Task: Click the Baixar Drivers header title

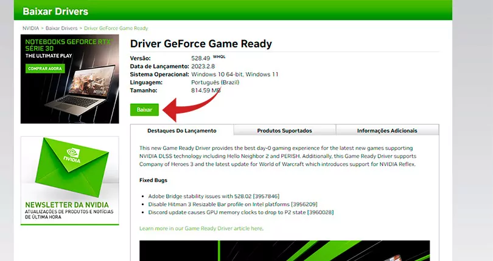Action: tap(55, 12)
